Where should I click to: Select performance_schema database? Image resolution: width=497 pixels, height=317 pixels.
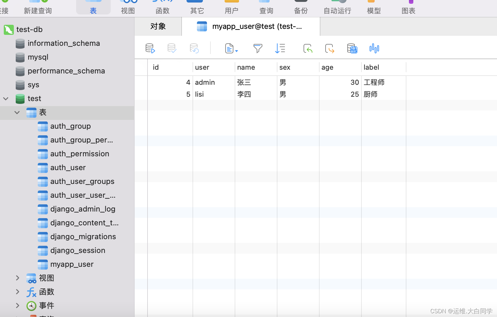tap(67, 71)
